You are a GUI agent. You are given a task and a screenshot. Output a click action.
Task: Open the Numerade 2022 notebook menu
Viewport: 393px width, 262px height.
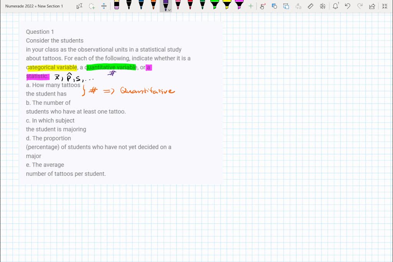[x=18, y=6]
